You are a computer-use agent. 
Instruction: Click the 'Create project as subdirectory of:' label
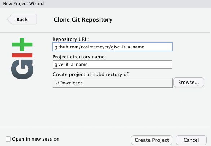91,74
